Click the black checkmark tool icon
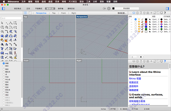The height and width of the screenshot is (111, 171). (x=7, y=57)
